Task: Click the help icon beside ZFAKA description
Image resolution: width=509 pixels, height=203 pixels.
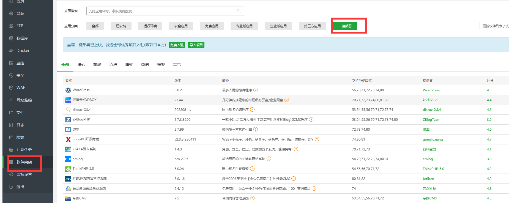Action: (x=296, y=149)
